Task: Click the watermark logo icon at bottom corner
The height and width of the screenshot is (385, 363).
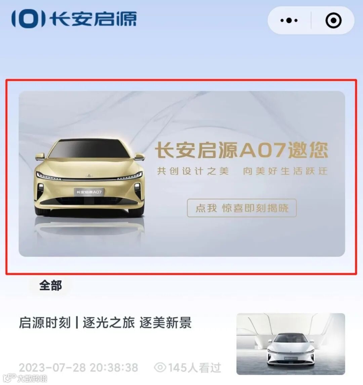Action: [9, 378]
